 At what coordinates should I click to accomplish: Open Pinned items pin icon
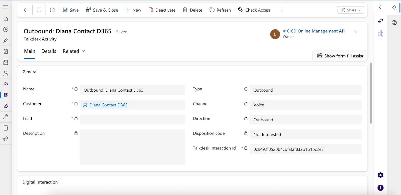(x=6, y=40)
